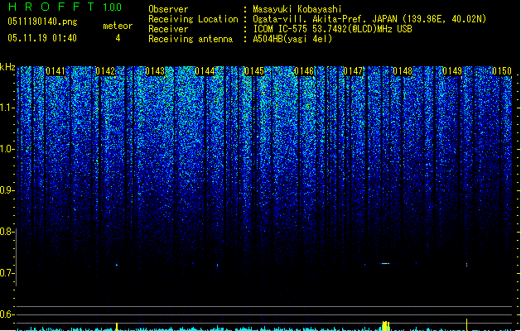Screen dimensions: 521x331
Task: Click the 0148 time marker
Action: 403,71
